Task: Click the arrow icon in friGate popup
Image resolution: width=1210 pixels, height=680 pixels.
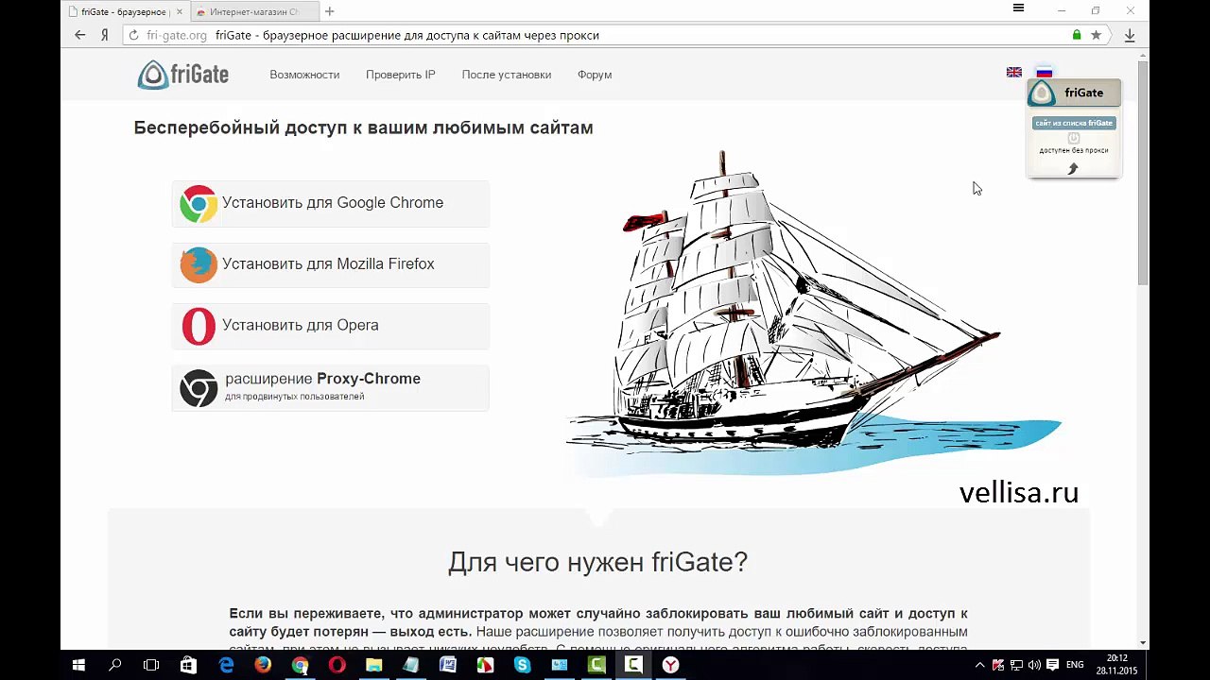Action: click(x=1073, y=168)
